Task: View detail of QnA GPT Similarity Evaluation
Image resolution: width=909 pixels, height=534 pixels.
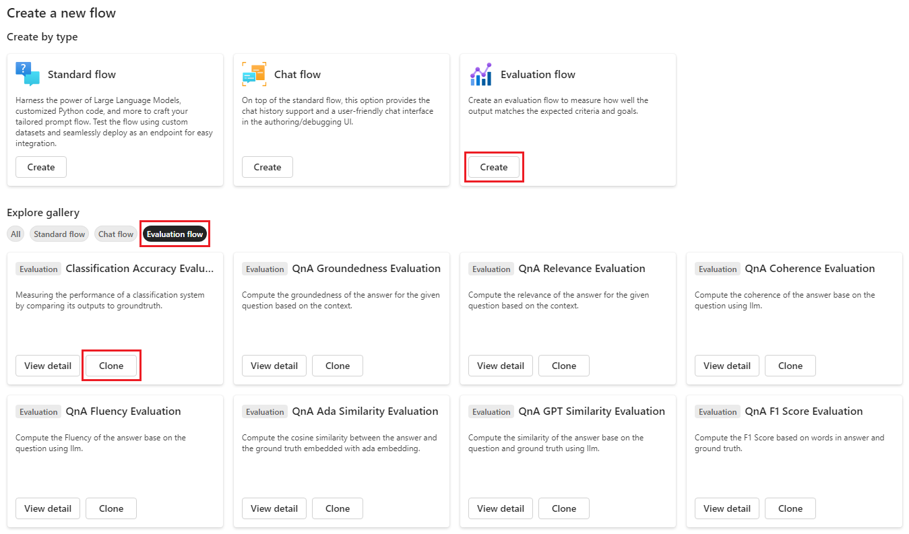Action: click(x=501, y=508)
